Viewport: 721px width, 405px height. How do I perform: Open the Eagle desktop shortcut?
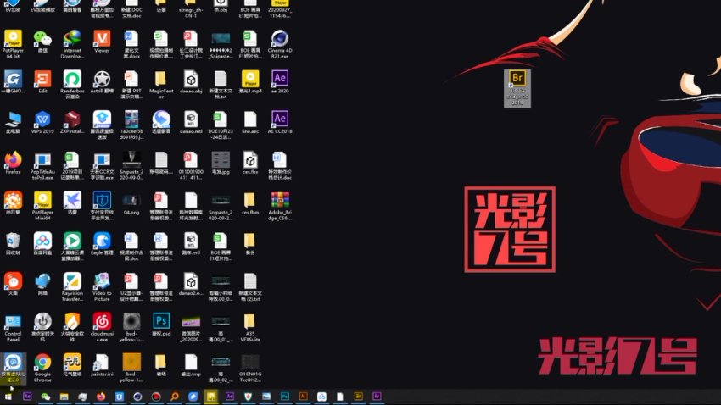(x=102, y=241)
